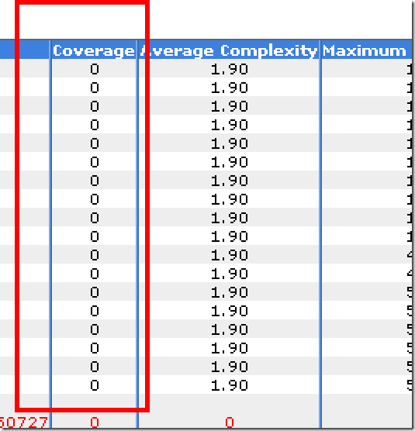Viewport: 415px width, 431px height.
Task: Click the last data row's 1.90 value
Action: [x=230, y=384]
